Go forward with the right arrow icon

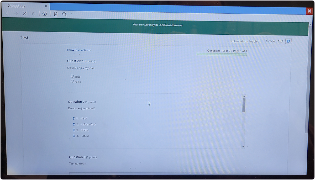[x=16, y=13]
